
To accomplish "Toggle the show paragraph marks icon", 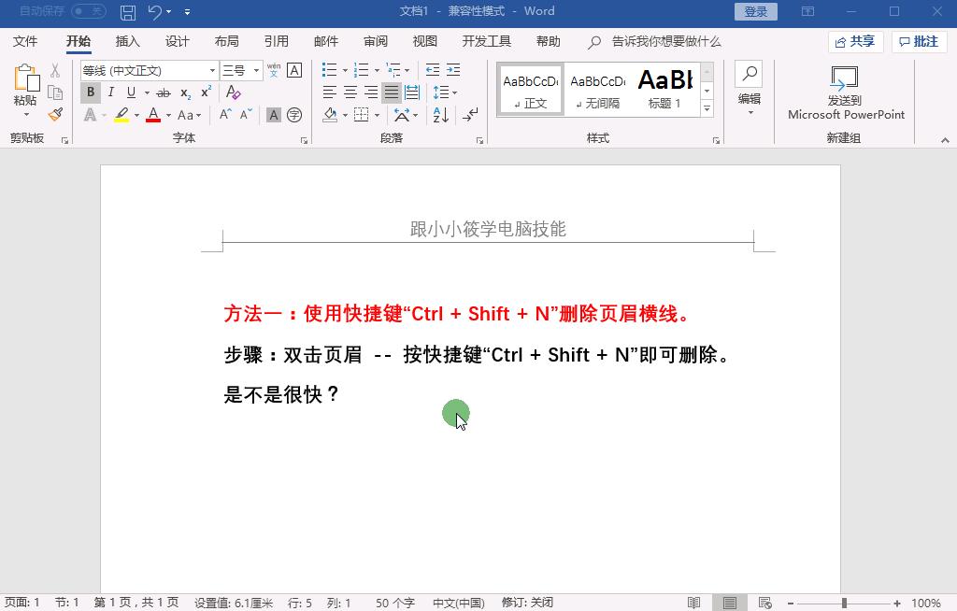I will [x=468, y=115].
